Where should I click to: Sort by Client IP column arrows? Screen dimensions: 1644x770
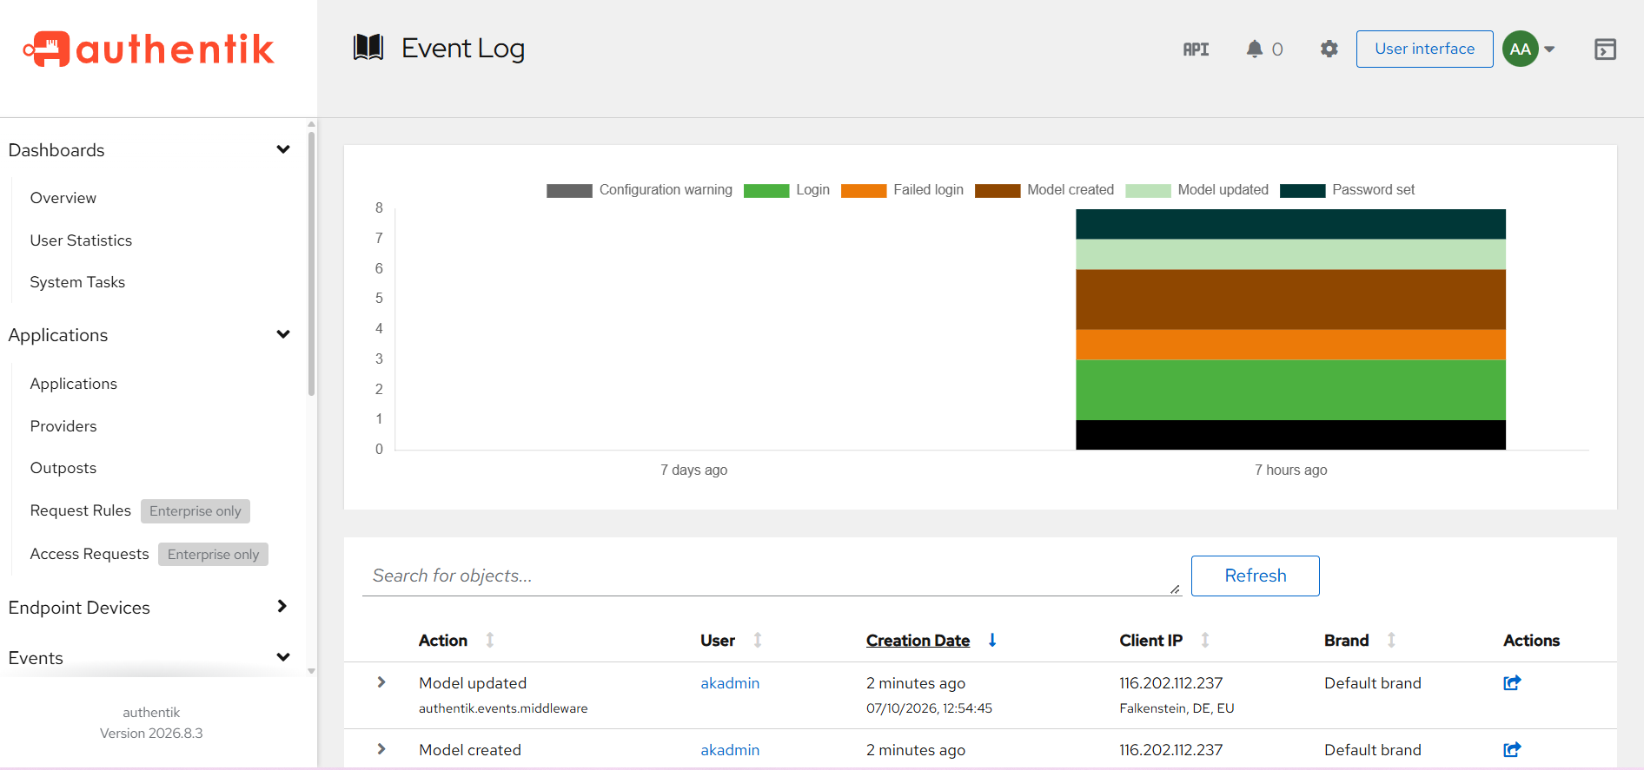click(1205, 641)
